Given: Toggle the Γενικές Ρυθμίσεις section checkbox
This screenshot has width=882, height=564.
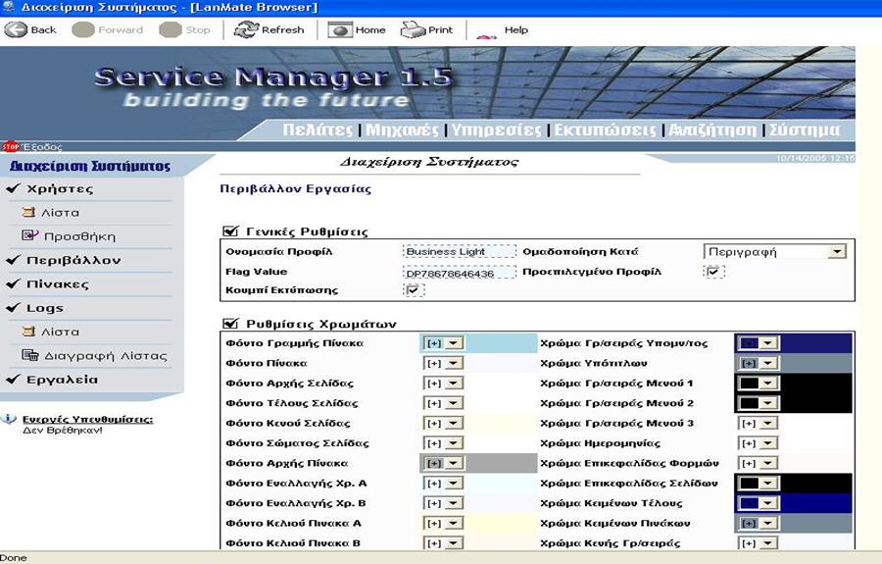Looking at the screenshot, I should pos(230,231).
